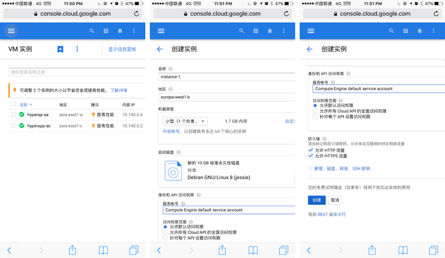Tap the search icon on the middle phone header
Screen dimensions: 445x258
click(242, 31)
